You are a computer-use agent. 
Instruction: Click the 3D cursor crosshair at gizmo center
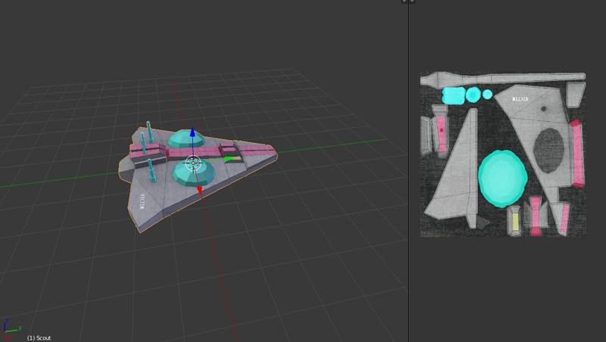coord(192,161)
